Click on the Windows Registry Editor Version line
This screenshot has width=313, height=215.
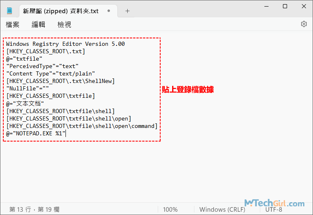click(x=65, y=44)
